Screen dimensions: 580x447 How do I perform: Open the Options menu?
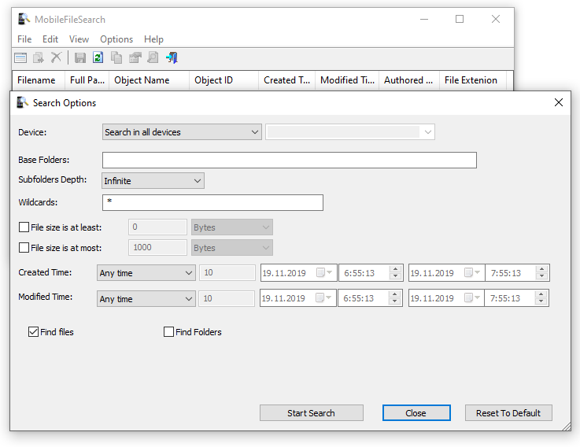point(116,39)
